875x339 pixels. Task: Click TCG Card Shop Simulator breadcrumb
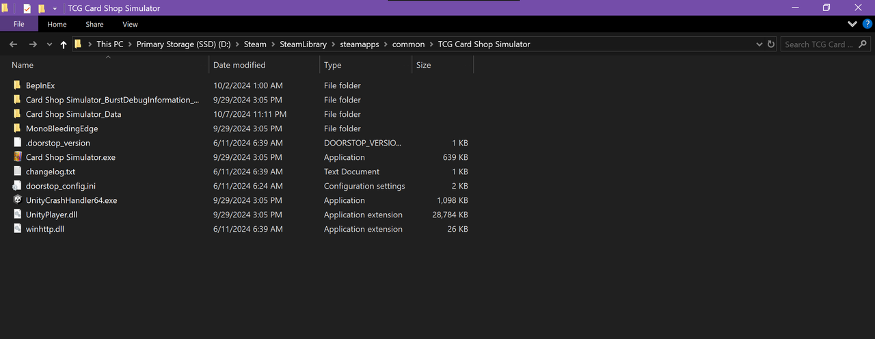pos(484,44)
